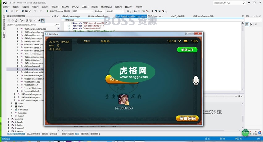Select HNSetScence.h in Solution Explorer
Viewport: 263px width, 142px height.
[x=31, y=85]
